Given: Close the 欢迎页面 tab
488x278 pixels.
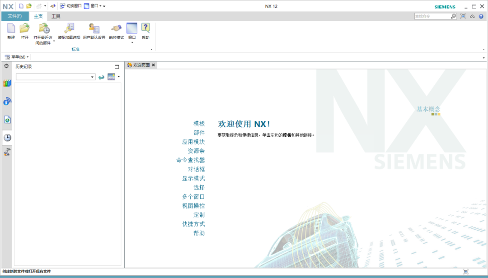Looking at the screenshot, I should [154, 65].
